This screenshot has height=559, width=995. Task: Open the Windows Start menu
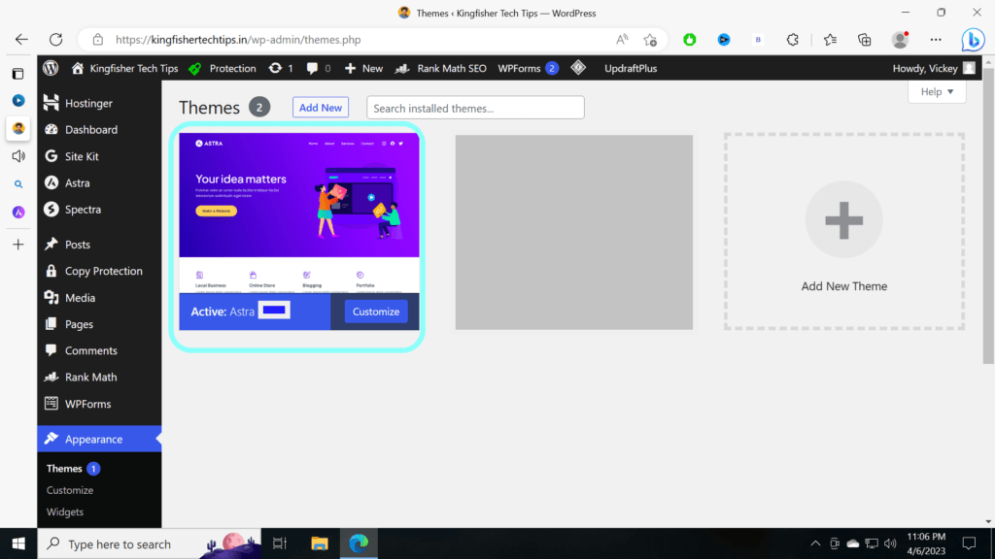click(18, 543)
